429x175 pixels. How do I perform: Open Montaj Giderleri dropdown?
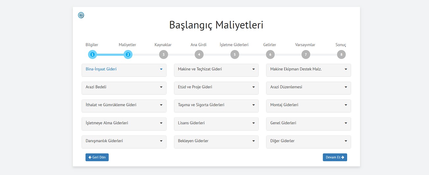pyautogui.click(x=308, y=106)
